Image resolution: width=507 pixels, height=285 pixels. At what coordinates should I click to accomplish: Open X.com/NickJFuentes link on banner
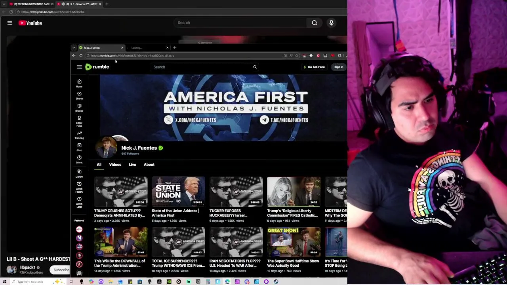click(x=190, y=120)
